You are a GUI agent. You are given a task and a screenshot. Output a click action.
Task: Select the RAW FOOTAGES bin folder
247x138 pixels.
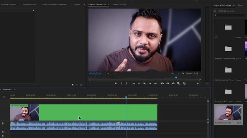click(228, 91)
